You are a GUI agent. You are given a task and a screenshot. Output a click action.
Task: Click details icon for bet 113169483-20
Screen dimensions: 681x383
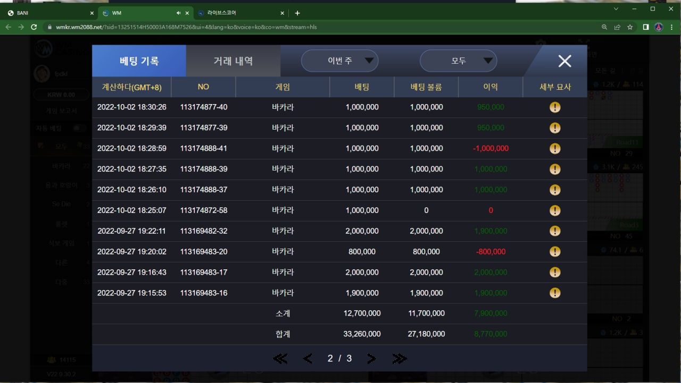point(555,252)
